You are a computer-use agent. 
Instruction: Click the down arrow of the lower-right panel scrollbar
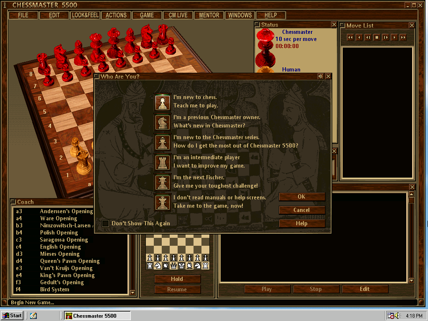(412, 280)
